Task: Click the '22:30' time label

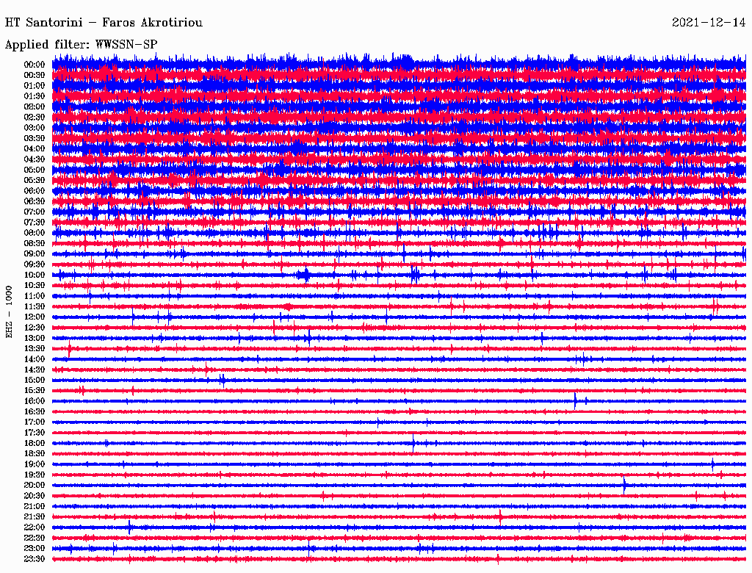Action: (35, 538)
